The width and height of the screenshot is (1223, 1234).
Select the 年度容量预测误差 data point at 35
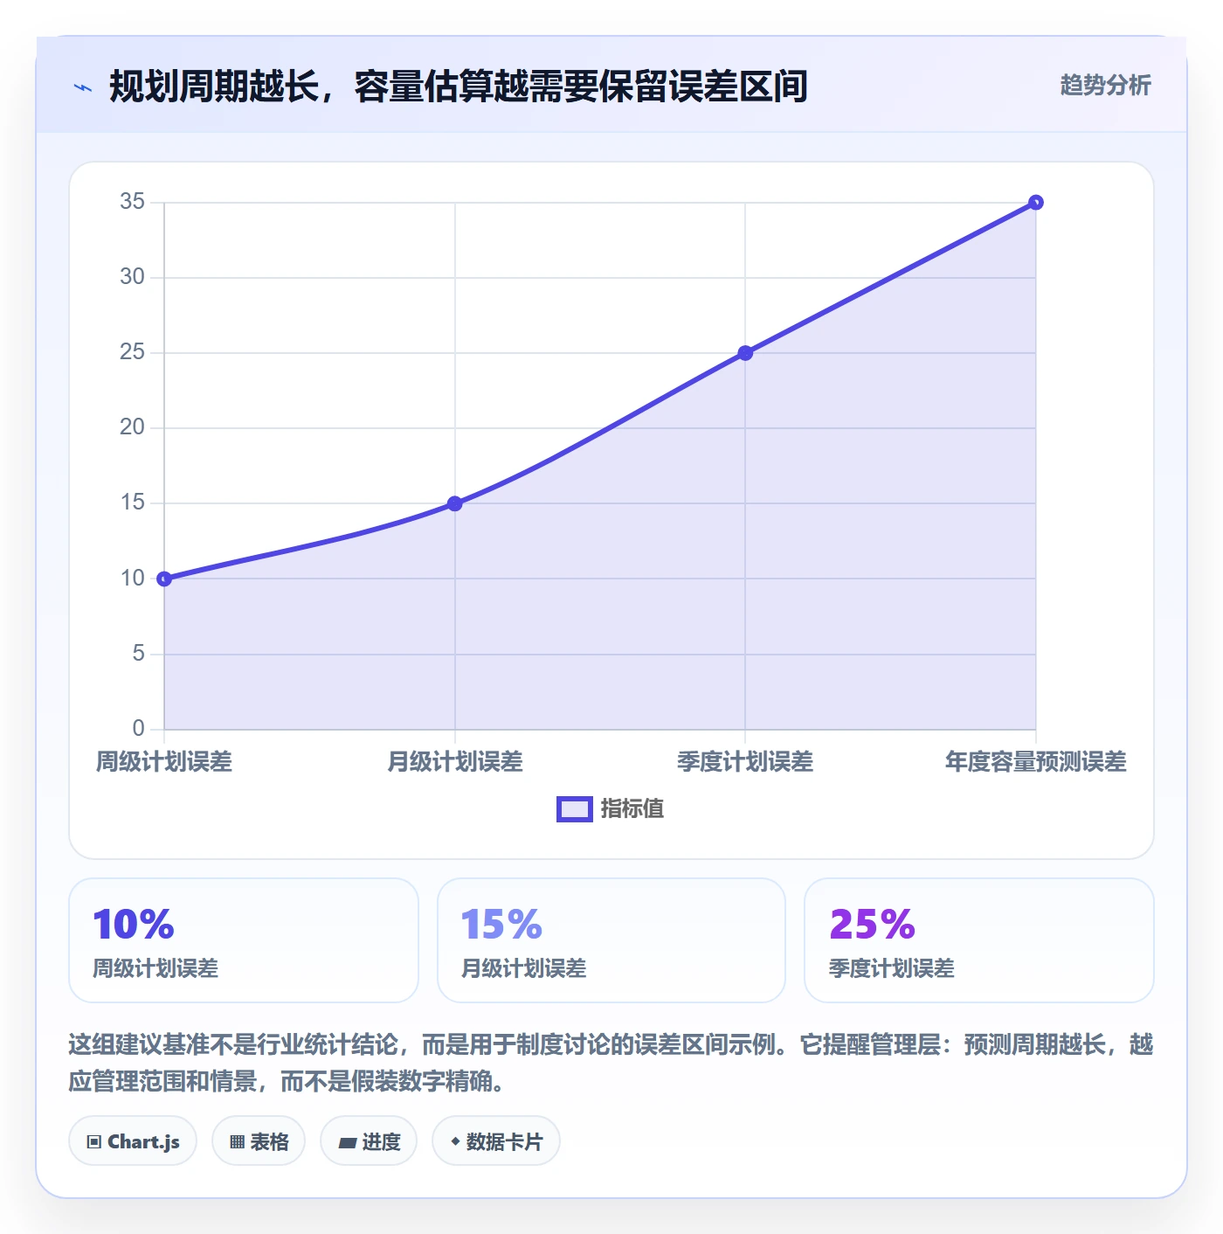1036,203
